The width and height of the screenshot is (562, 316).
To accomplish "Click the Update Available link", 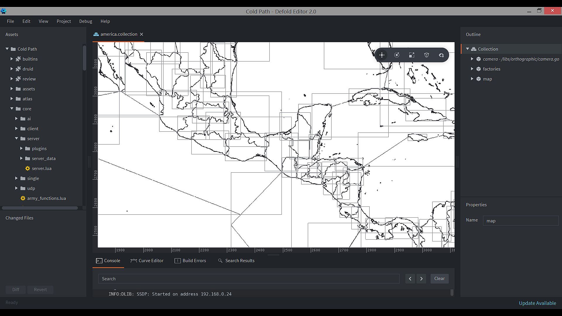I will point(537,303).
